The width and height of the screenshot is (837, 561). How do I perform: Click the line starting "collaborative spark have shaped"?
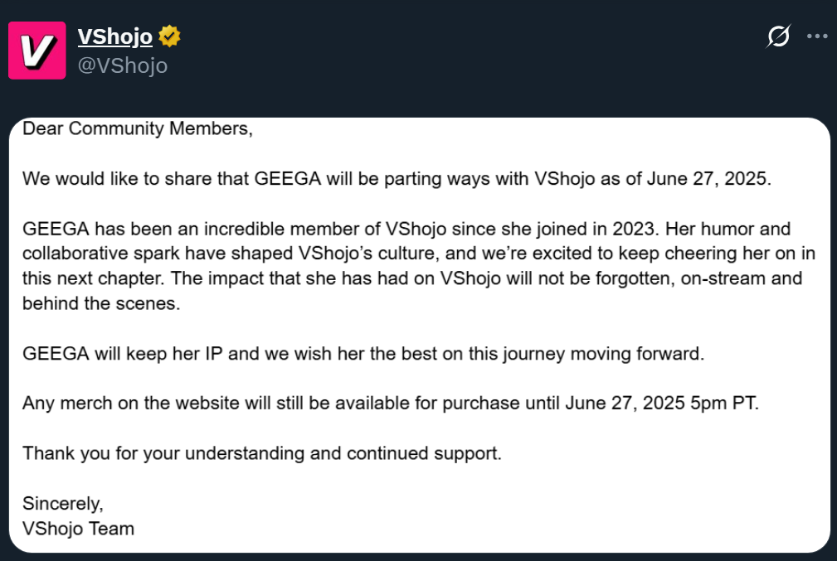pyautogui.click(x=418, y=254)
